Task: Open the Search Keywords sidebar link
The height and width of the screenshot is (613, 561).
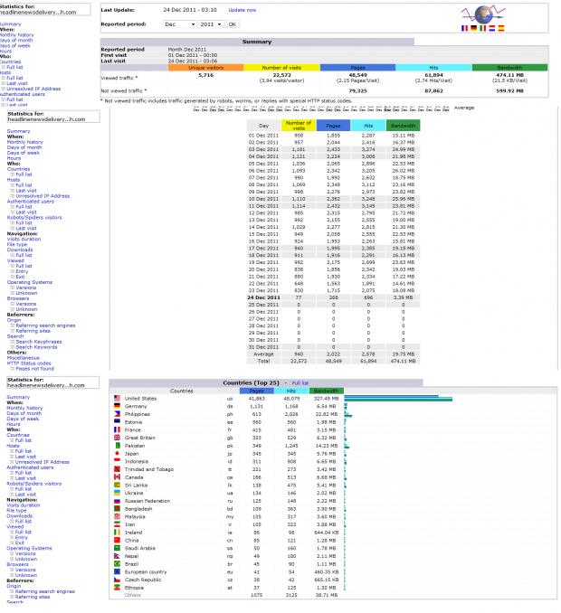Action: click(36, 347)
